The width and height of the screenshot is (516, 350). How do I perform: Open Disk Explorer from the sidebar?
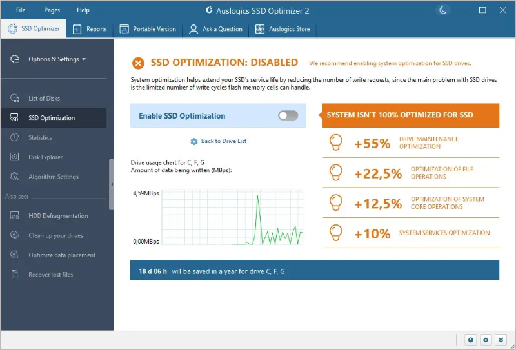coord(45,157)
